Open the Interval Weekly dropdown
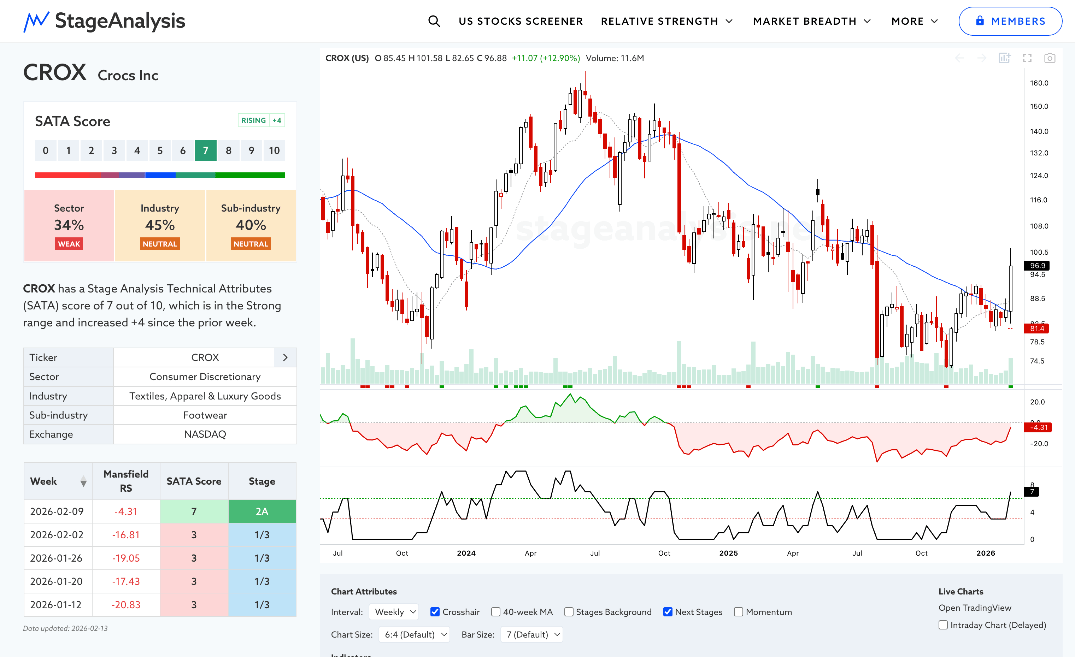Image resolution: width=1075 pixels, height=657 pixels. click(x=394, y=612)
